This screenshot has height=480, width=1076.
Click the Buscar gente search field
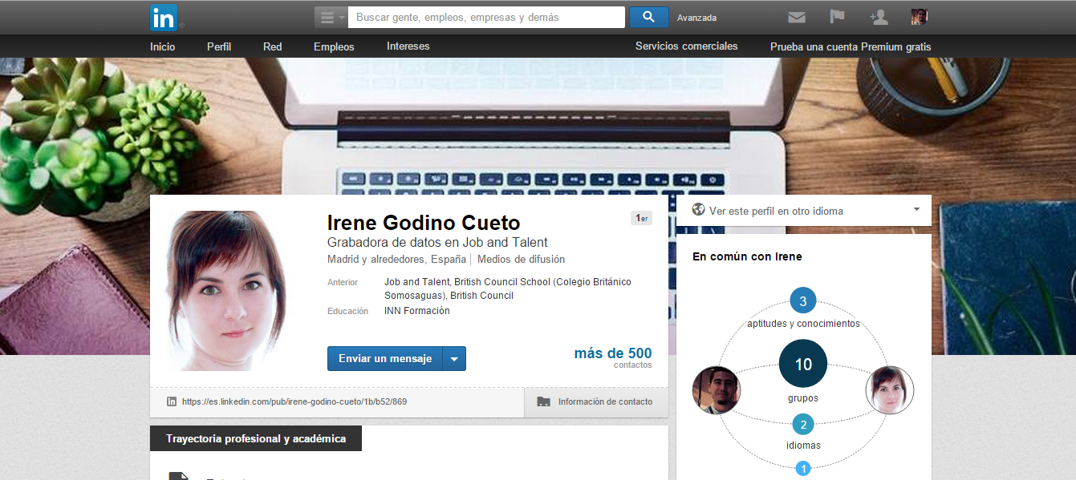pyautogui.click(x=487, y=17)
